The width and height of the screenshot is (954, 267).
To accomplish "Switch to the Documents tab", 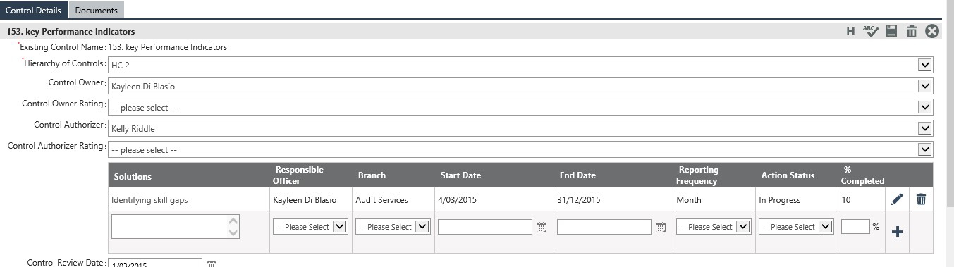I will coord(97,11).
